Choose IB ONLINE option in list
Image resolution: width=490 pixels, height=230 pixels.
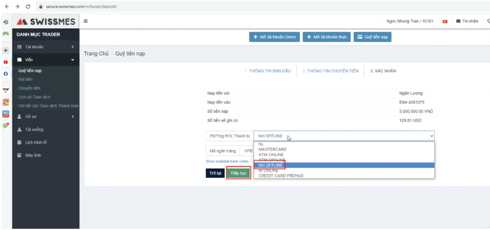(x=344, y=171)
